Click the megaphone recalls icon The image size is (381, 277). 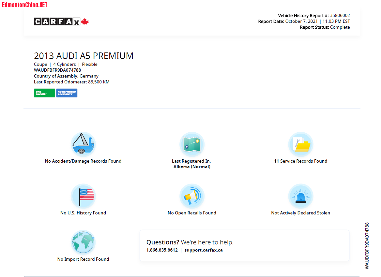pos(192,196)
